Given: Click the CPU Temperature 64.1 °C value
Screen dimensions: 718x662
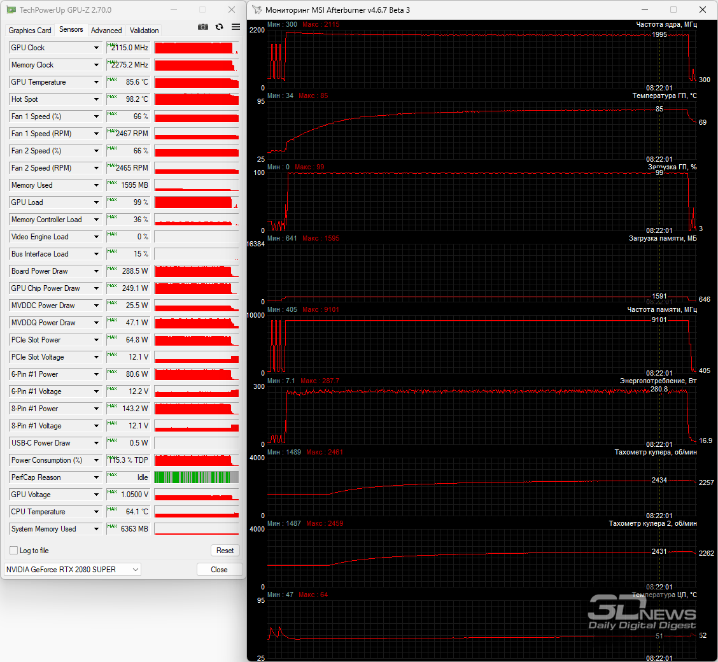Looking at the screenshot, I should (x=128, y=511).
